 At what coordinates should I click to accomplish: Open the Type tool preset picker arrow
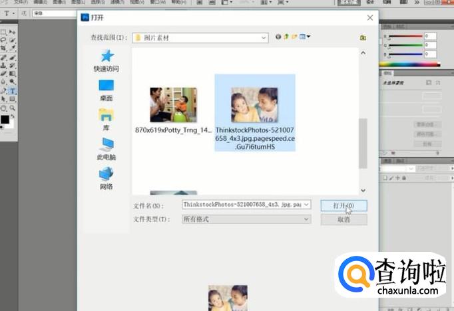(x=13, y=13)
